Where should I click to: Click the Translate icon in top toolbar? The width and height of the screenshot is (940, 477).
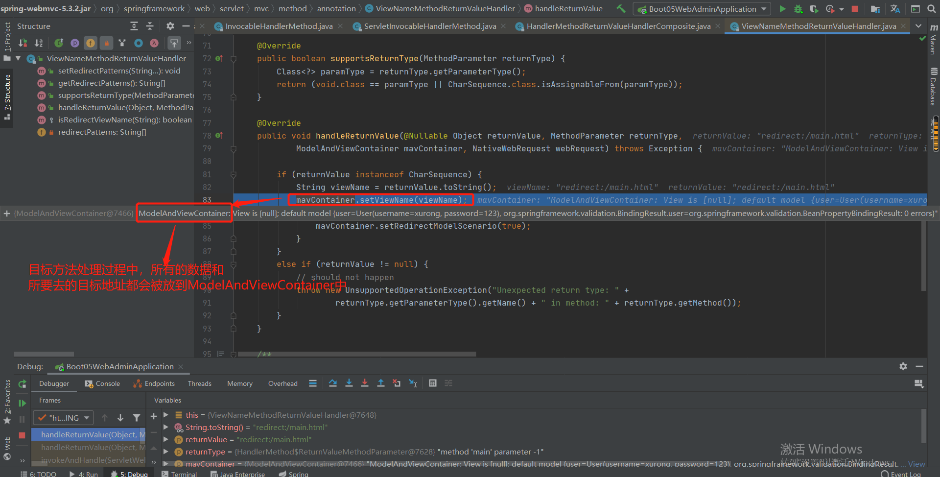(x=895, y=8)
